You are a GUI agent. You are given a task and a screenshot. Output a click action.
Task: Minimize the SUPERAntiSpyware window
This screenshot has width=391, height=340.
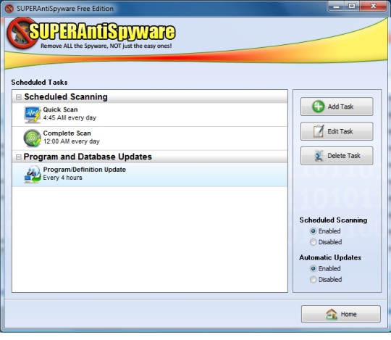(337, 7)
